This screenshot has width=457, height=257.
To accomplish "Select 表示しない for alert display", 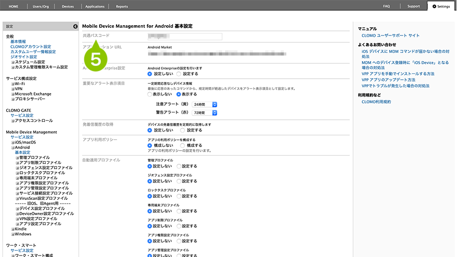I will point(150,95).
